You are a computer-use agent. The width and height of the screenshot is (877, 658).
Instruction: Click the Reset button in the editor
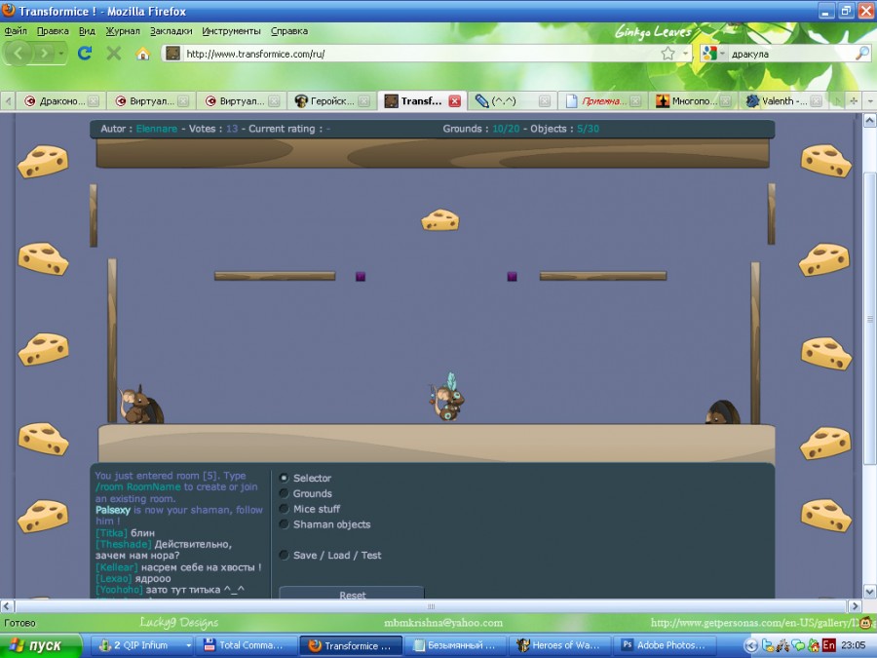(352, 593)
